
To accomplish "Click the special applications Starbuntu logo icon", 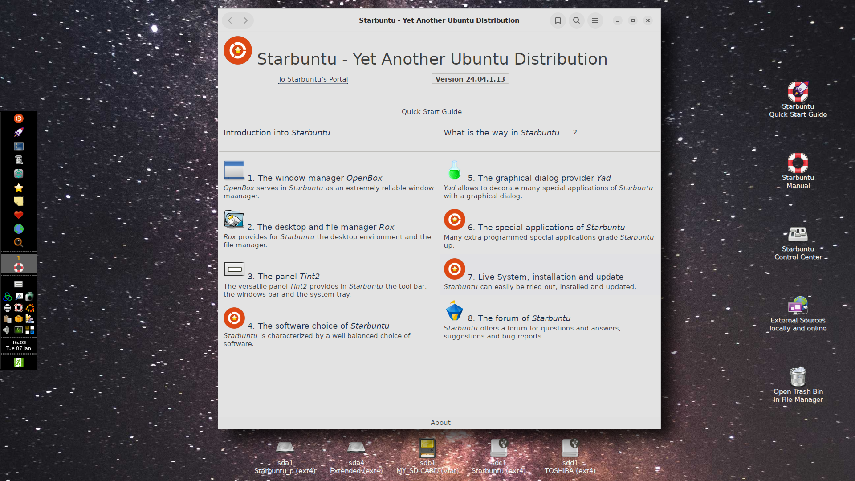I will click(454, 220).
